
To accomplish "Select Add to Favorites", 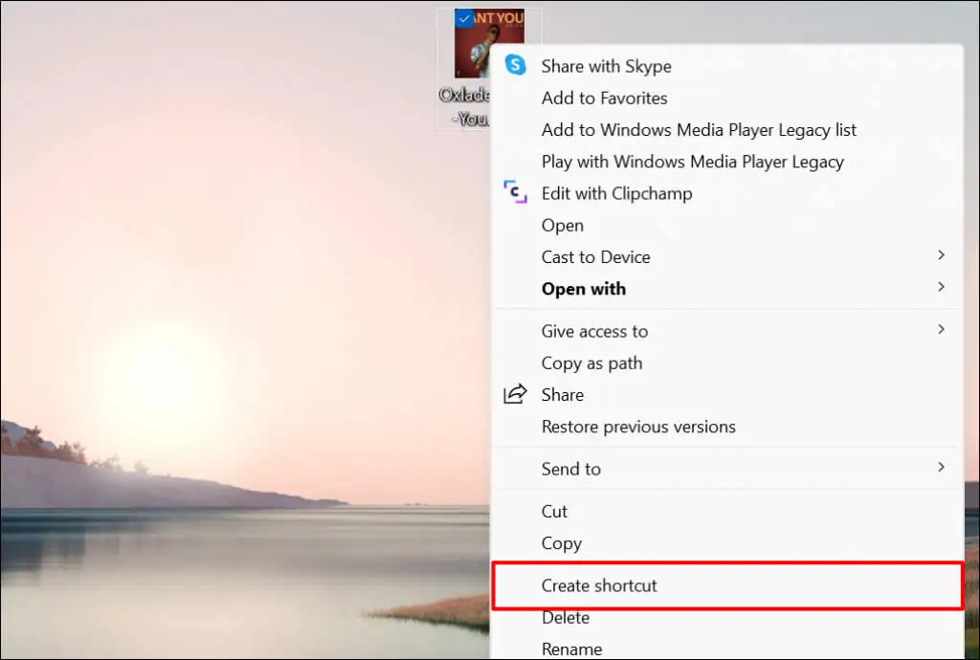I will tap(727, 98).
